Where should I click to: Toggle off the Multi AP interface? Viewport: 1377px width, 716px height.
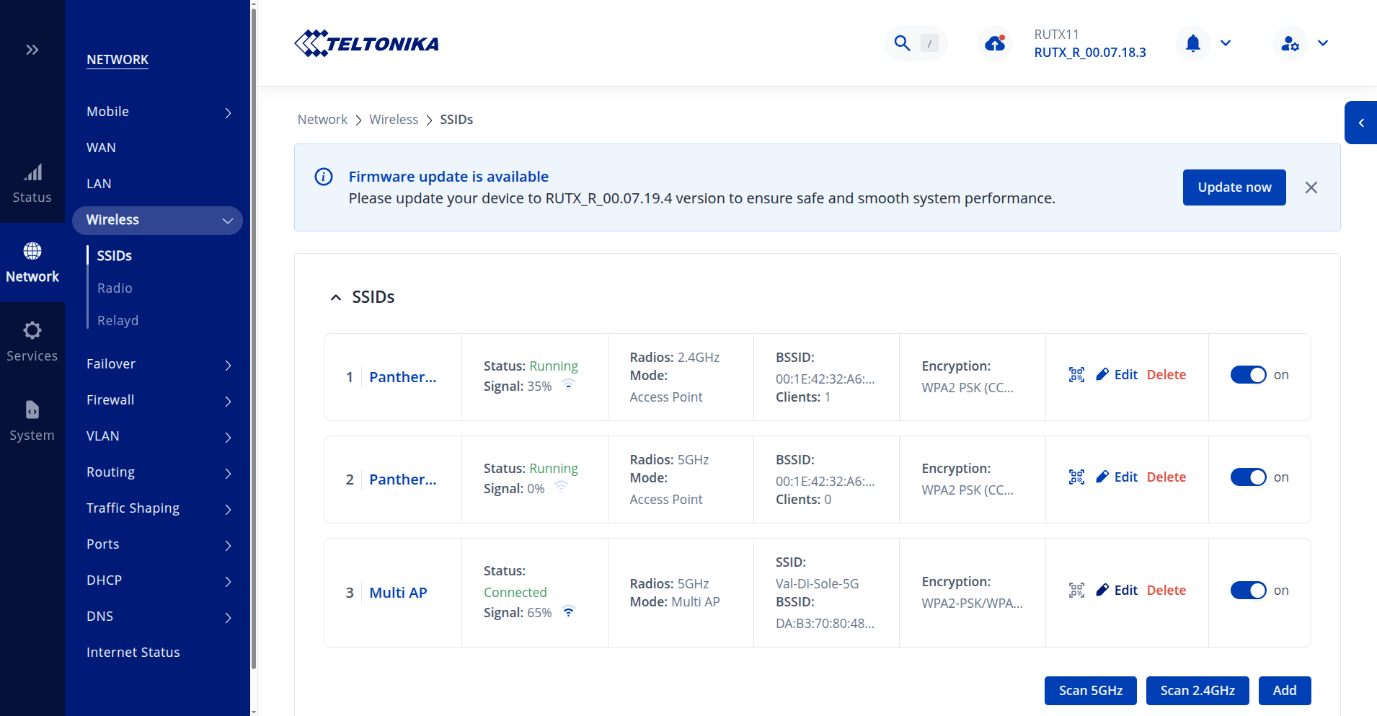coord(1248,591)
